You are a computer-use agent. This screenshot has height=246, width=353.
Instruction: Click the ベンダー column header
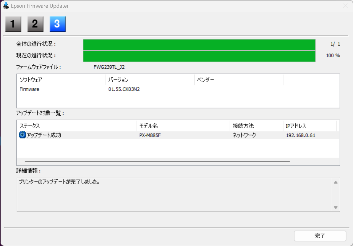239,80
